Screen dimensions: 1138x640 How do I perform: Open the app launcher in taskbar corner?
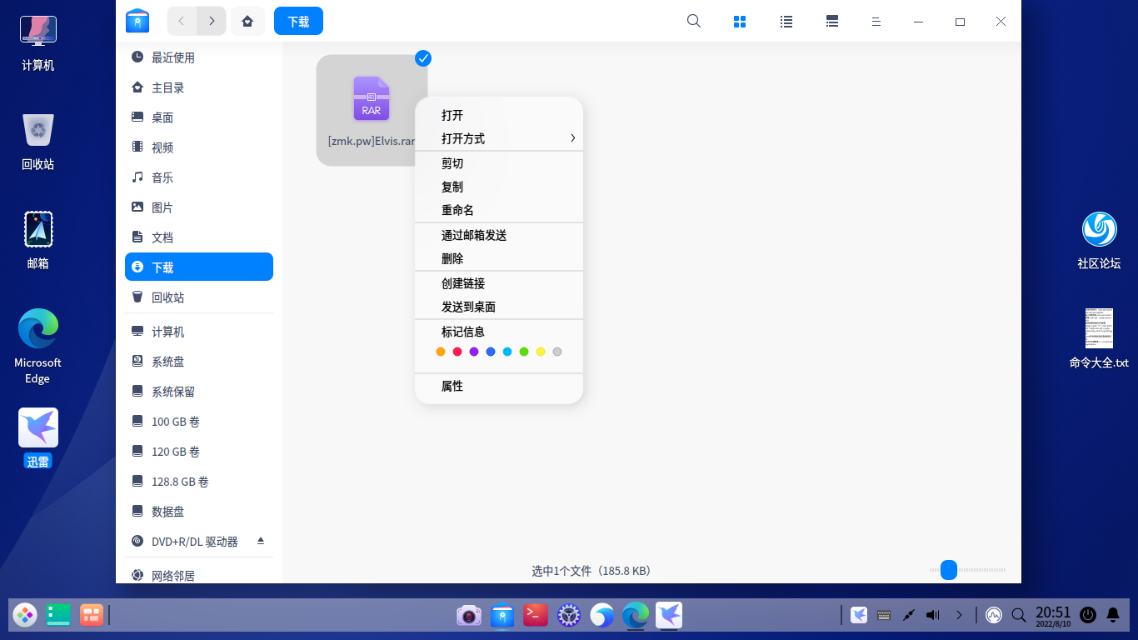24,615
